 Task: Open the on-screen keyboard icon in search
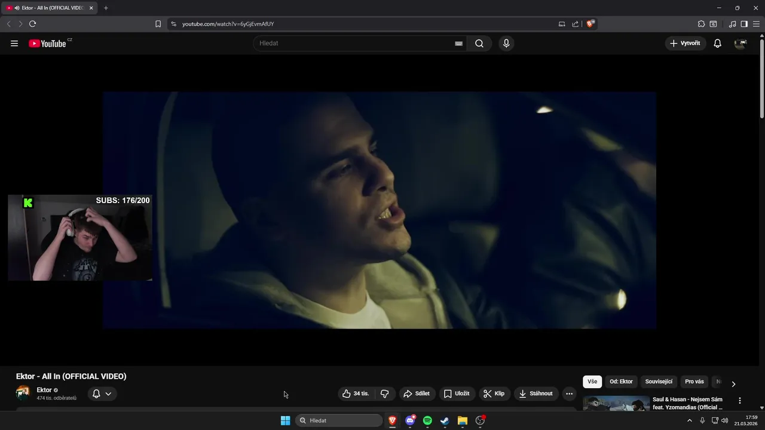coord(458,44)
